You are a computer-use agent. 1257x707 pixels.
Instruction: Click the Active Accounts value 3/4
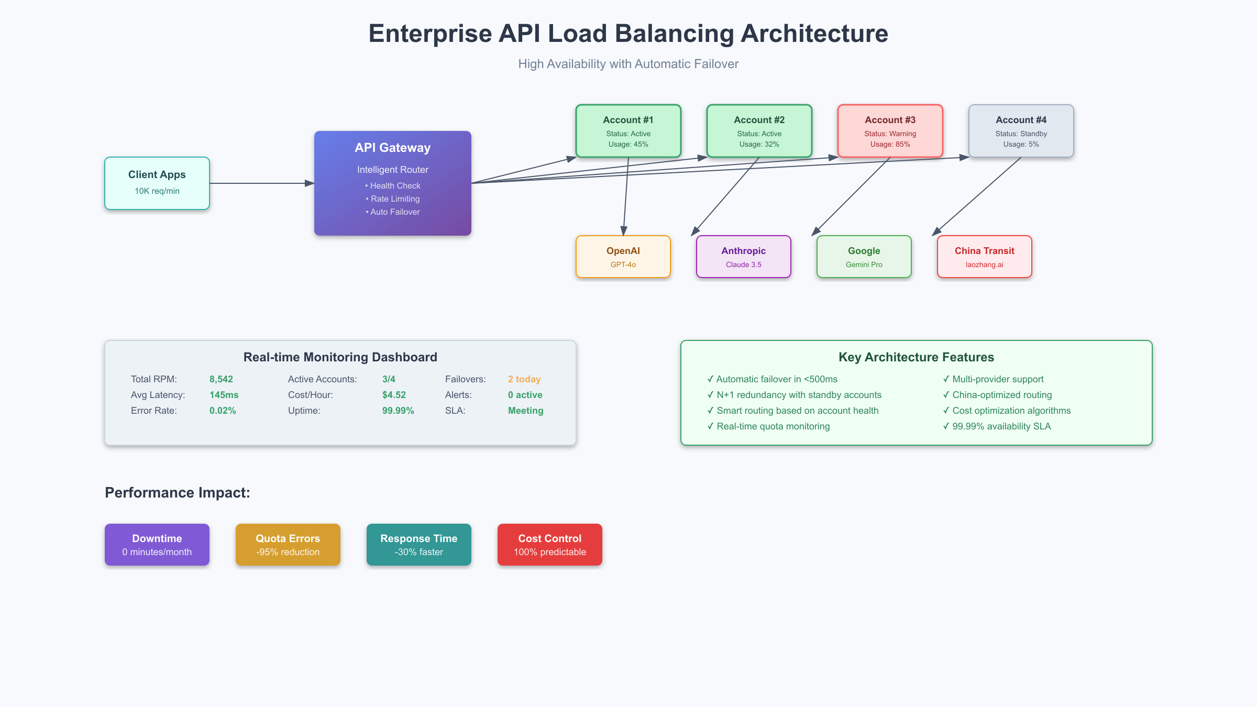[x=389, y=379]
